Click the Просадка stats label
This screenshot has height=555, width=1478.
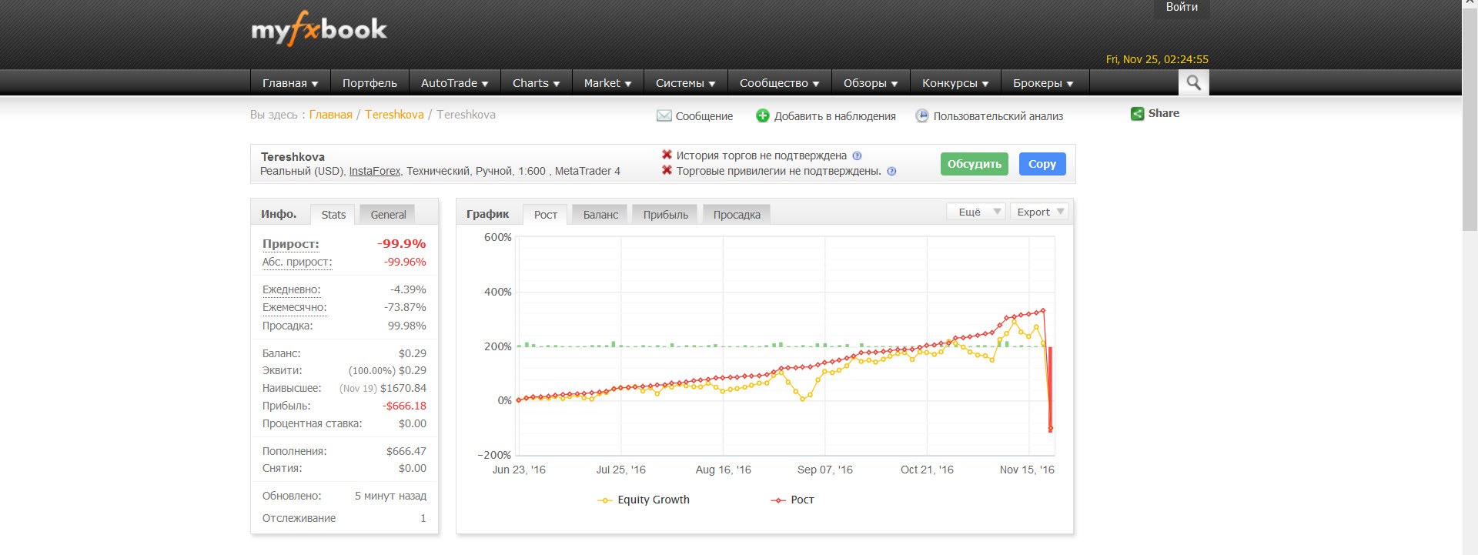287,326
